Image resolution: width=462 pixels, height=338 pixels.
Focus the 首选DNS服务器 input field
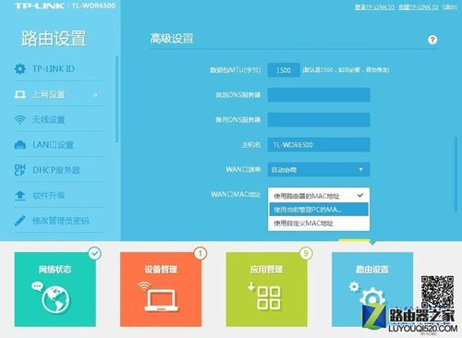pos(319,94)
